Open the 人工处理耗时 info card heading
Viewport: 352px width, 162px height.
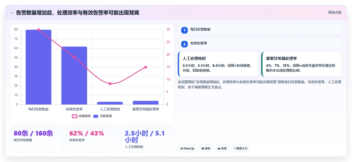pos(194,59)
